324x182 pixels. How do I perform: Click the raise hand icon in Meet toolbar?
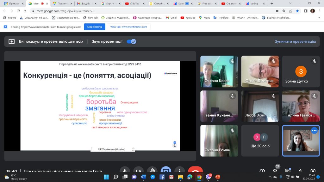point(152,171)
